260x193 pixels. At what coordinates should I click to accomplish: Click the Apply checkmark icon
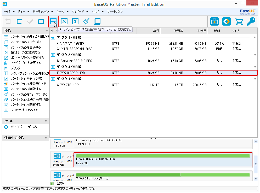pos(30,21)
